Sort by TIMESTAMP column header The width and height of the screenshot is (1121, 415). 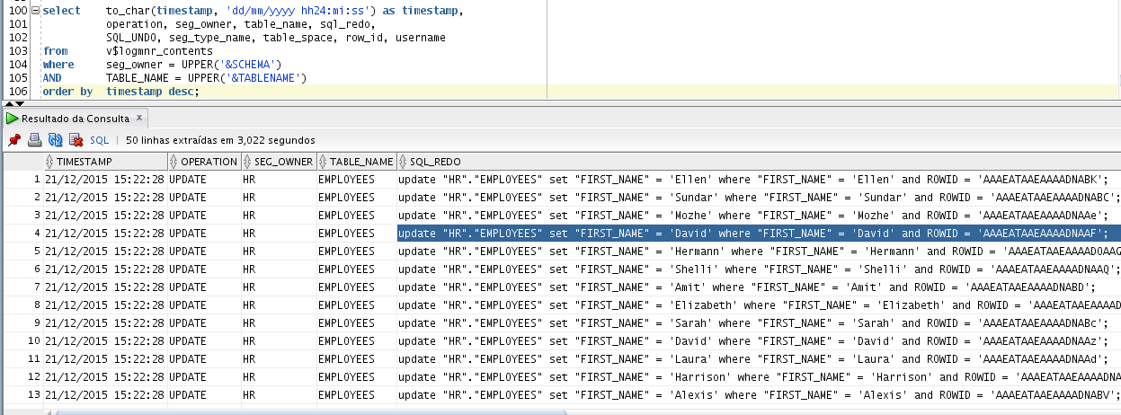85,162
